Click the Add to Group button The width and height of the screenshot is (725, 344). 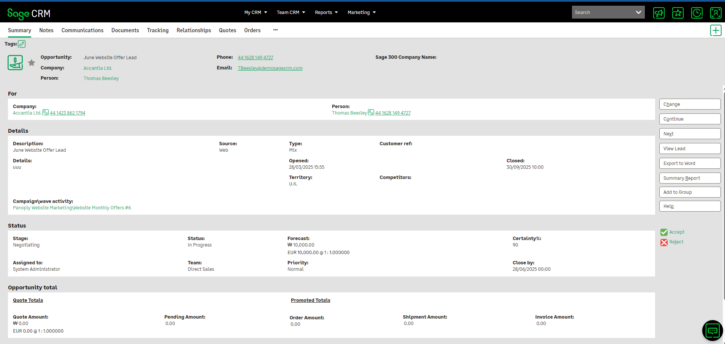690,192
